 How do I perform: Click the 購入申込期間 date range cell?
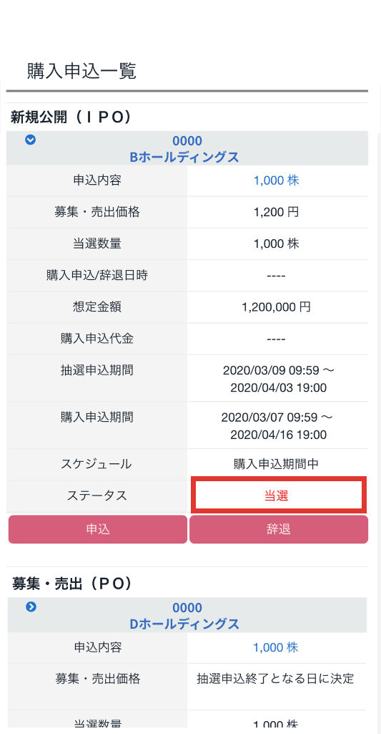pyautogui.click(x=277, y=425)
